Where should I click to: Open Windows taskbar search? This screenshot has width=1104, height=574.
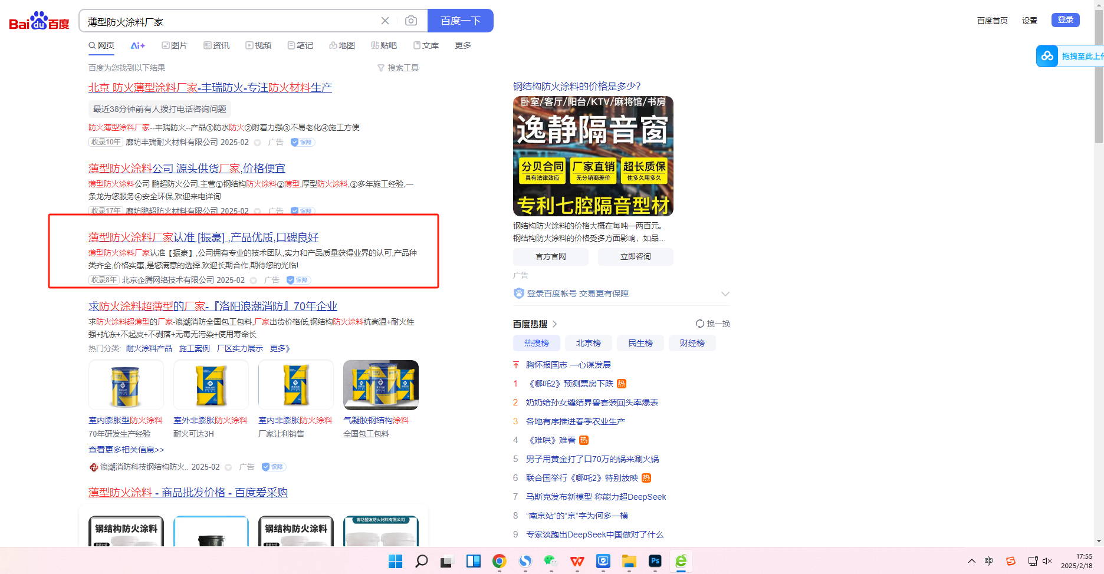pos(421,561)
